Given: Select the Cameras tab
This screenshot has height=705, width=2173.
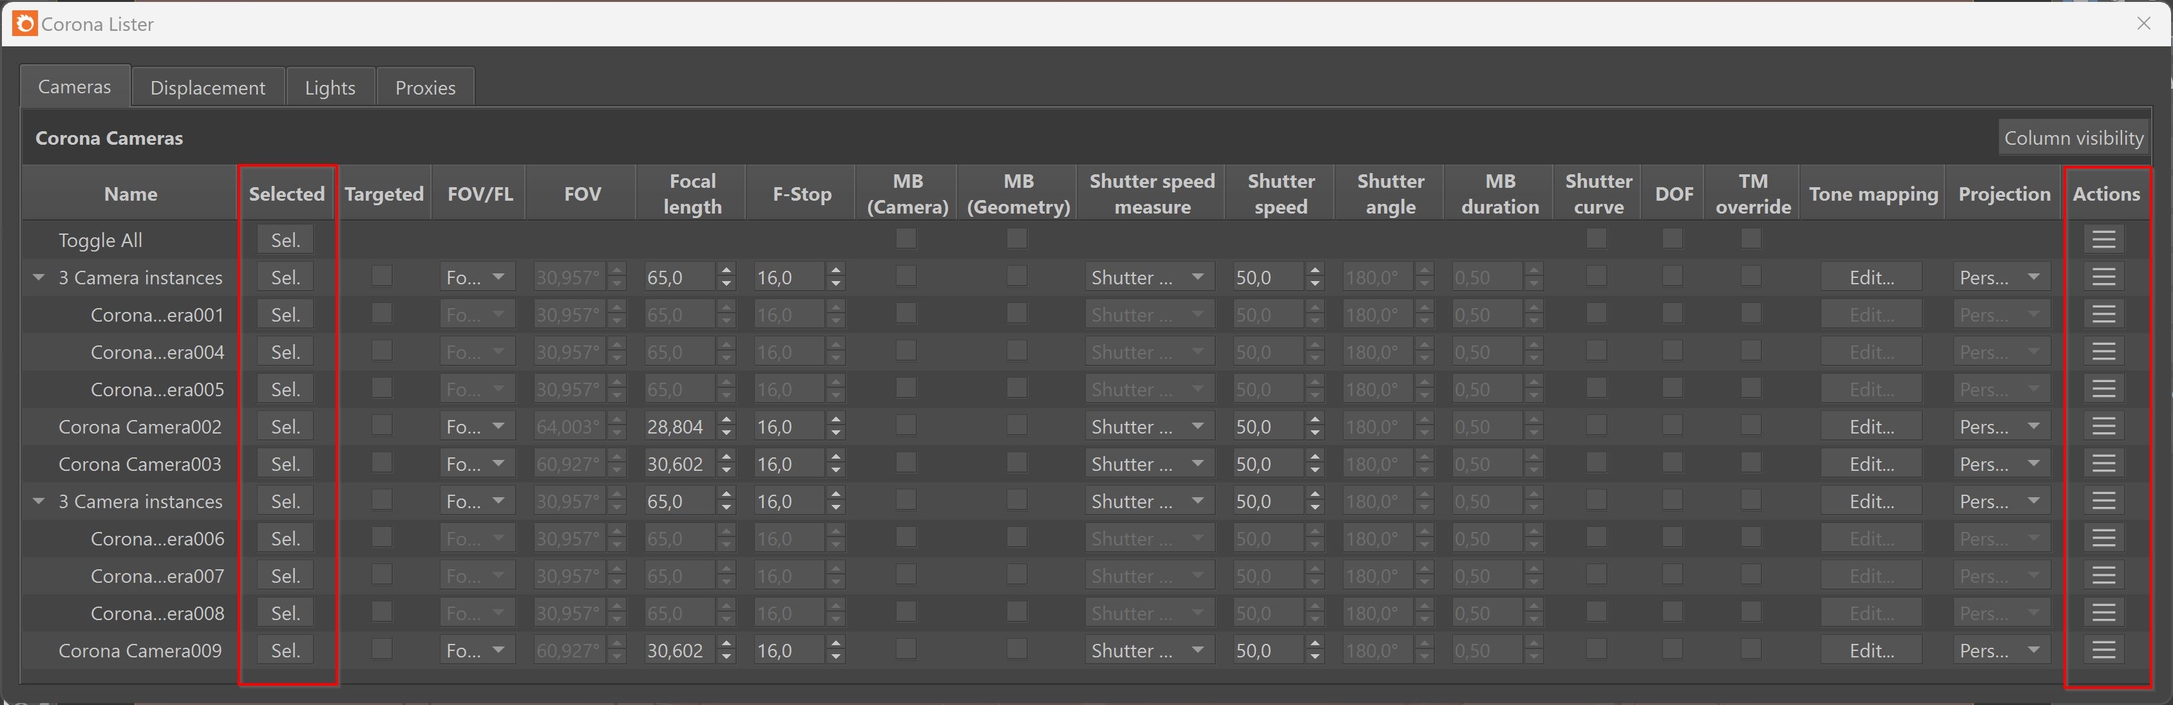Looking at the screenshot, I should point(74,86).
